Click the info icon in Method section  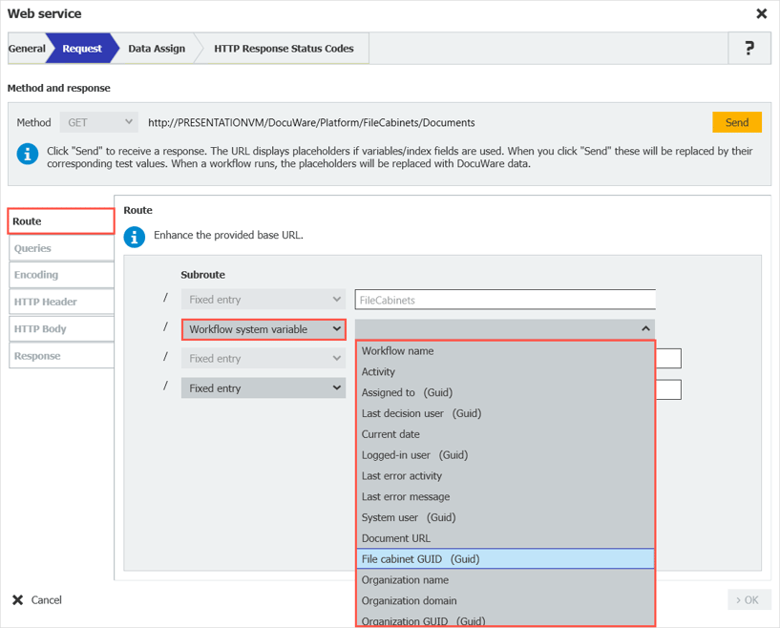pyautogui.click(x=28, y=154)
